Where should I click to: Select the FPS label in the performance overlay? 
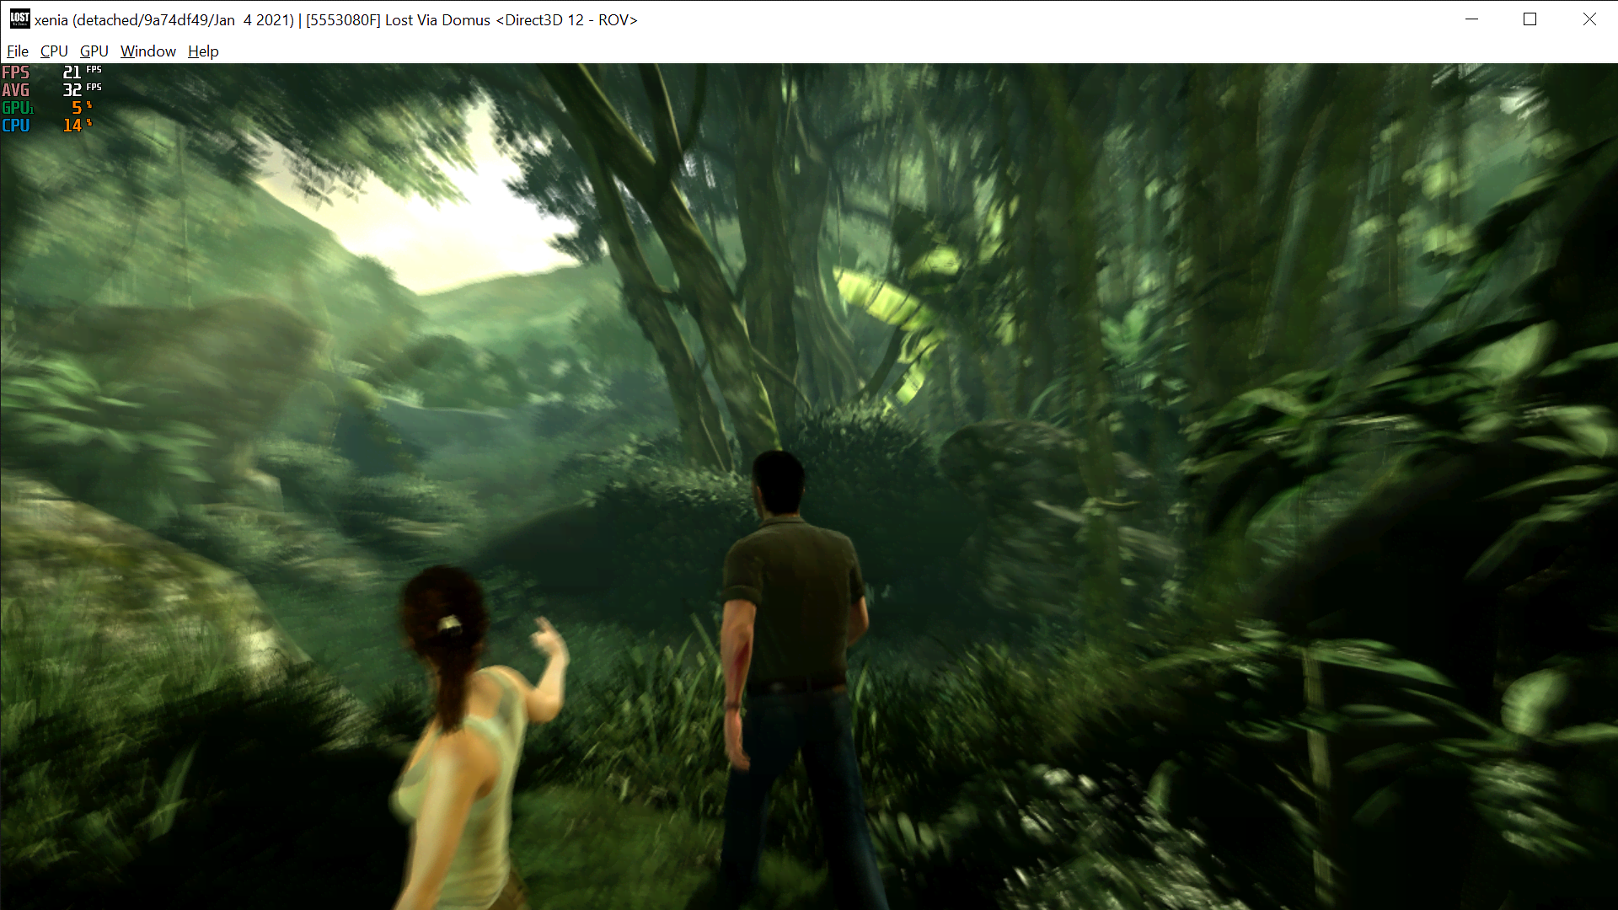15,73
